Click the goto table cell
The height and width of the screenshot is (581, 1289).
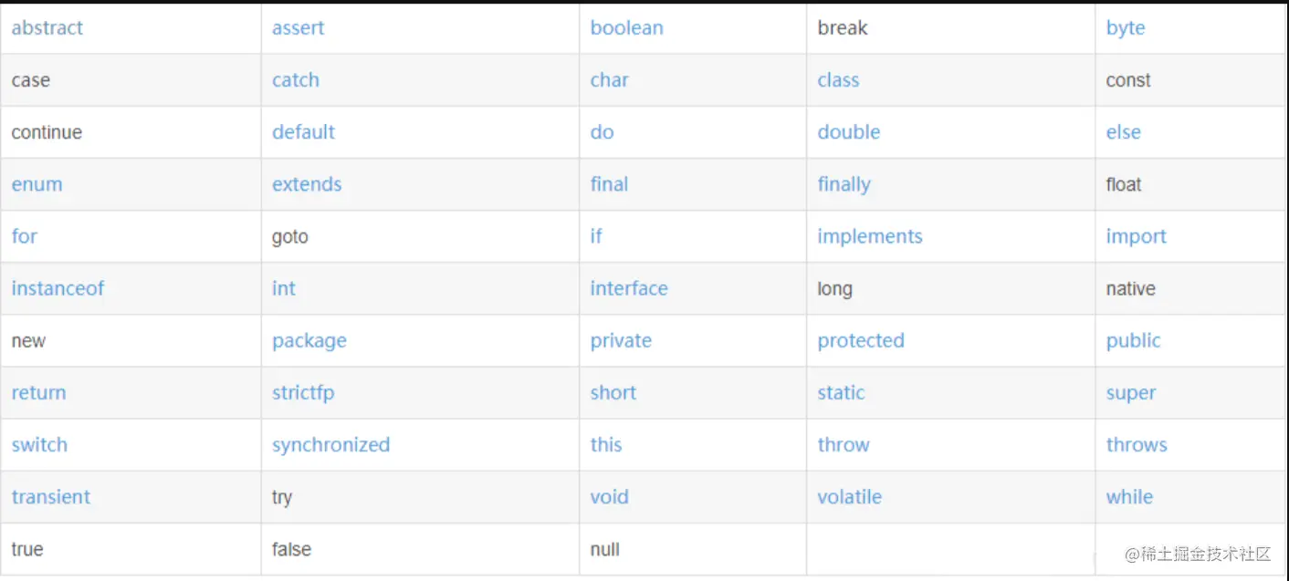tap(420, 236)
